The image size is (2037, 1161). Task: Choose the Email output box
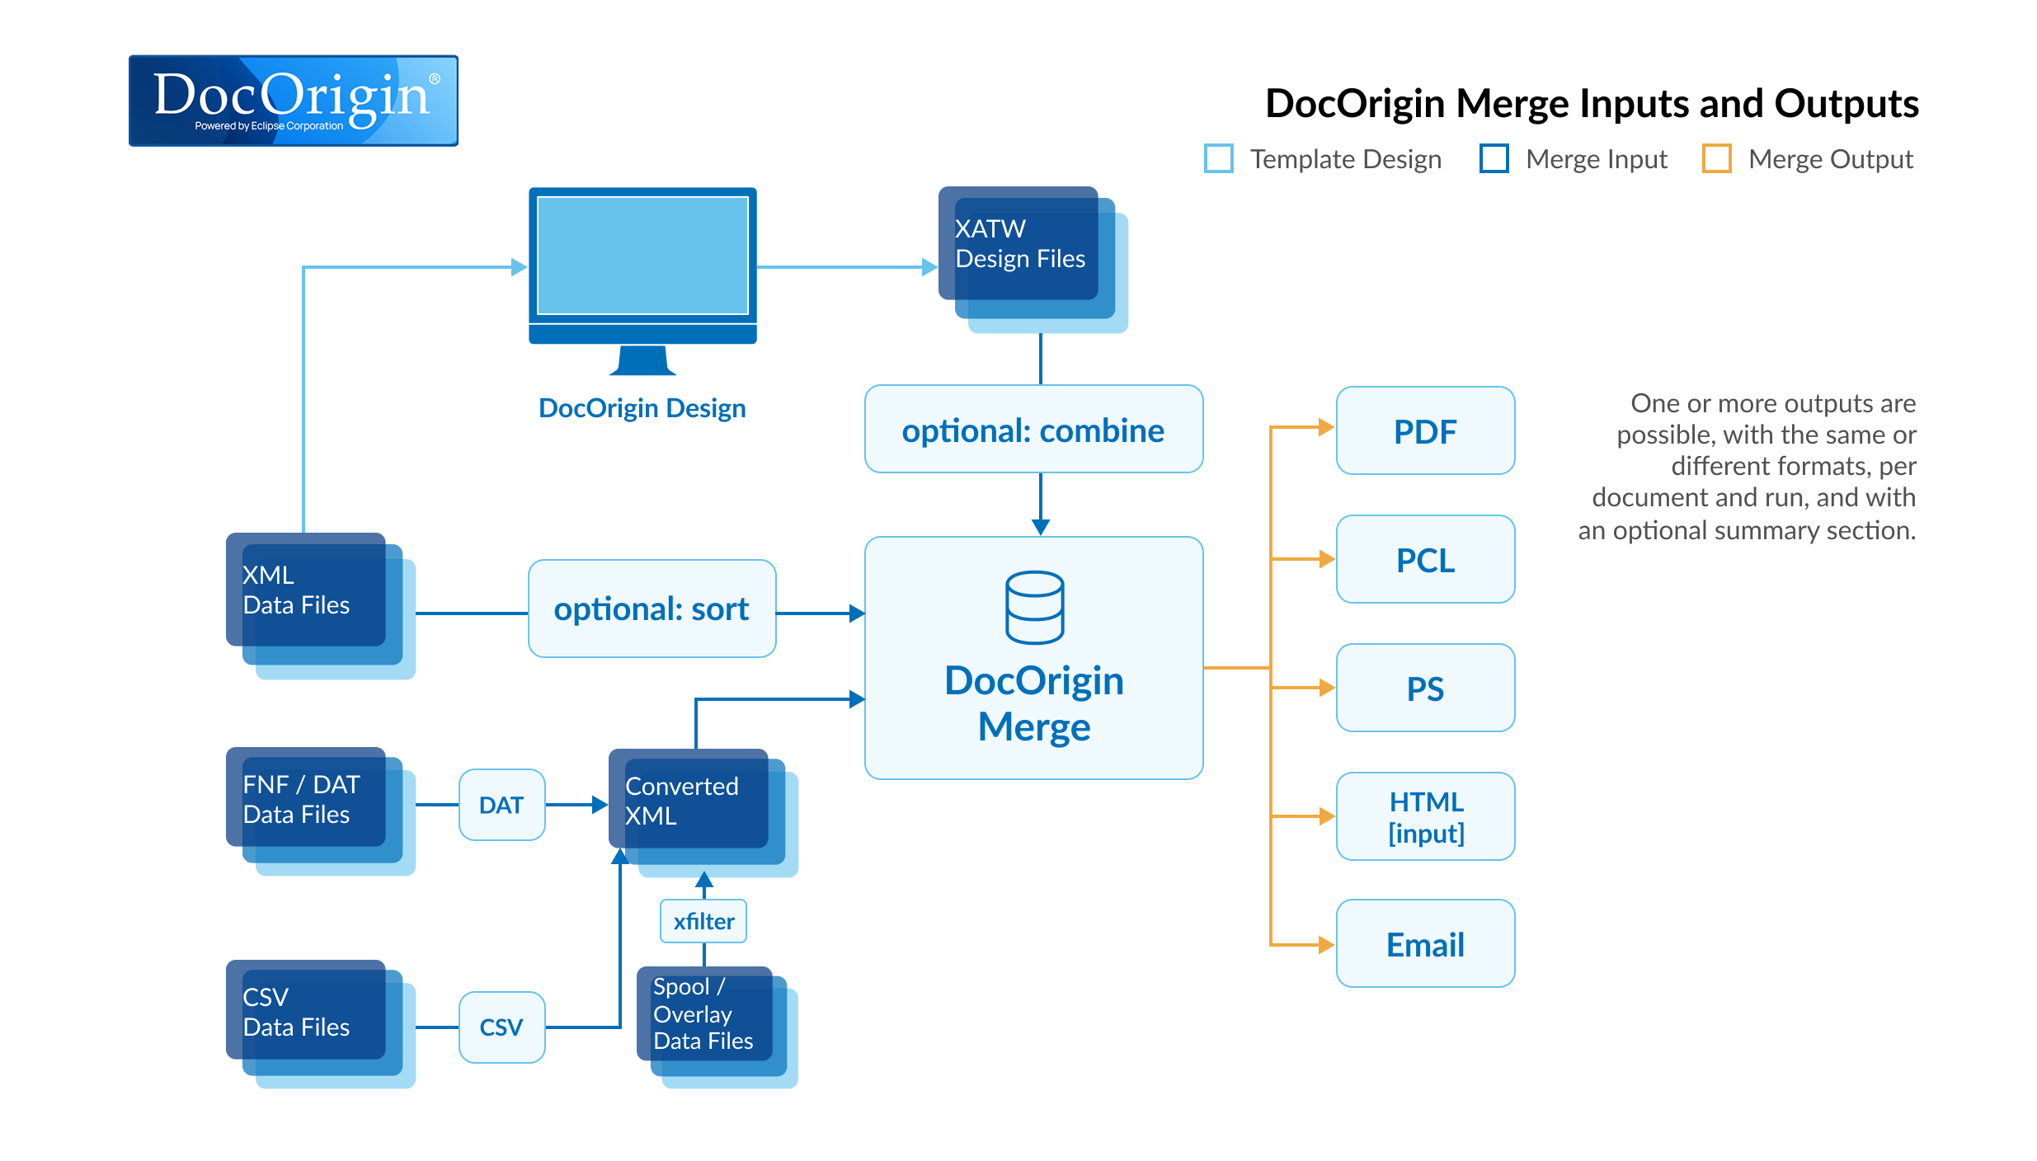1425,944
